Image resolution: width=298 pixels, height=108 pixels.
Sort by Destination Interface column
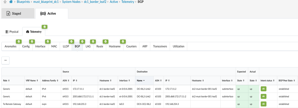click(x=228, y=81)
